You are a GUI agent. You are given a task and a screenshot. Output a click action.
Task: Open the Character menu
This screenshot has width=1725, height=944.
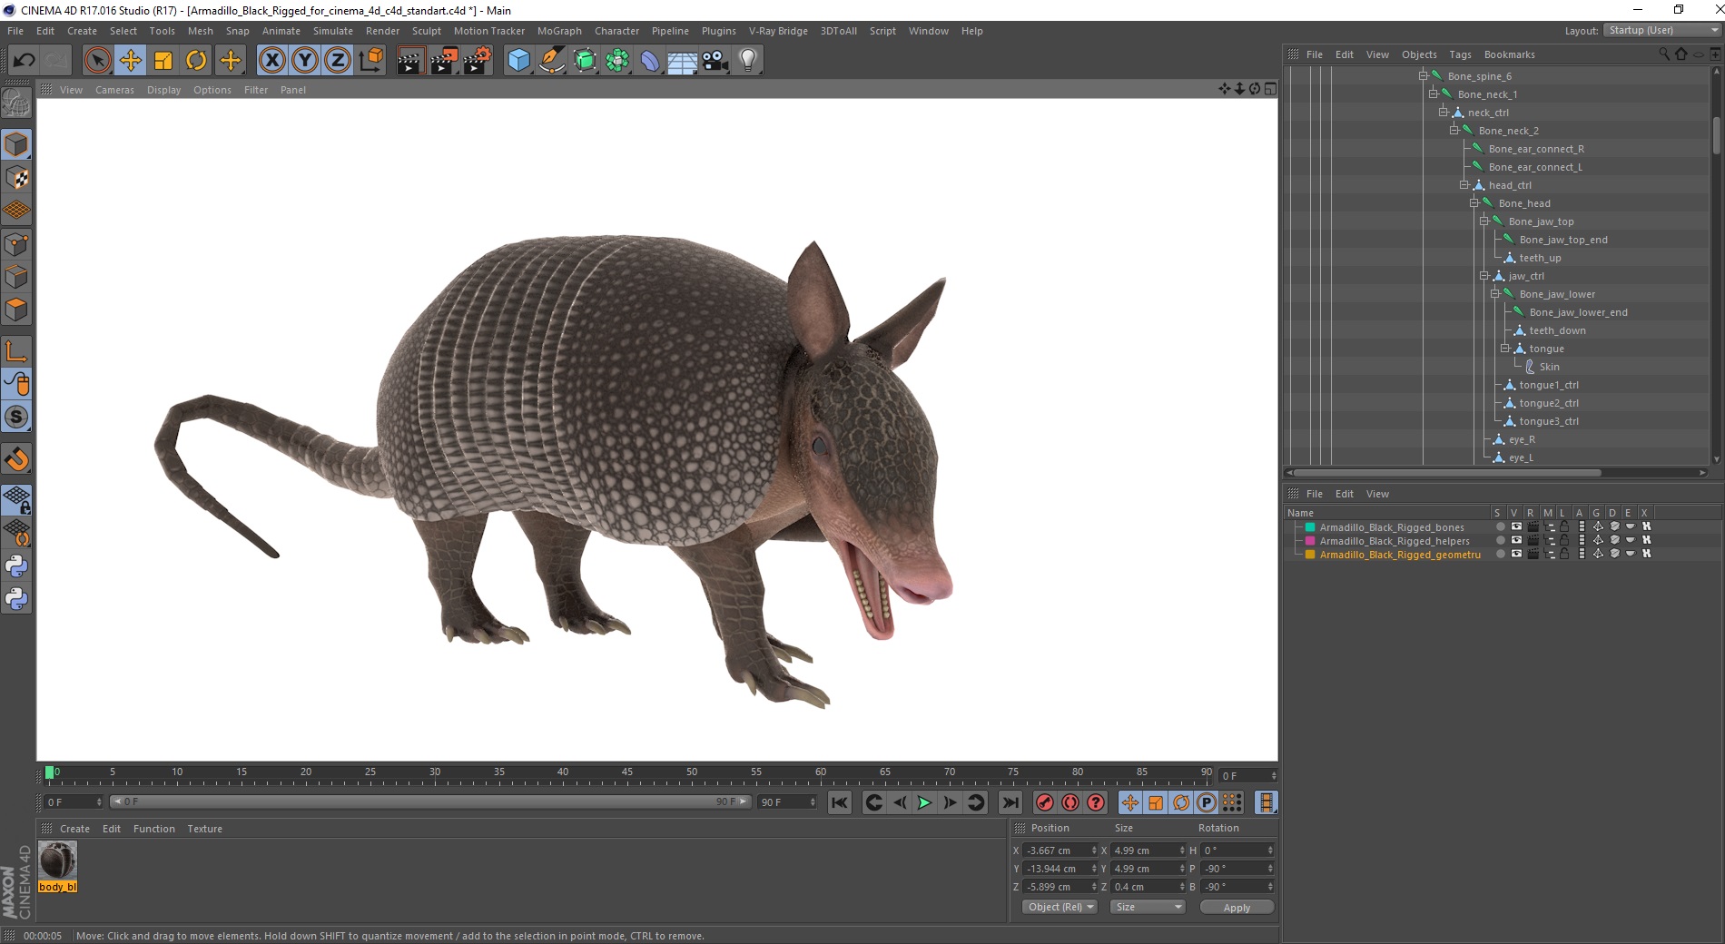616,31
